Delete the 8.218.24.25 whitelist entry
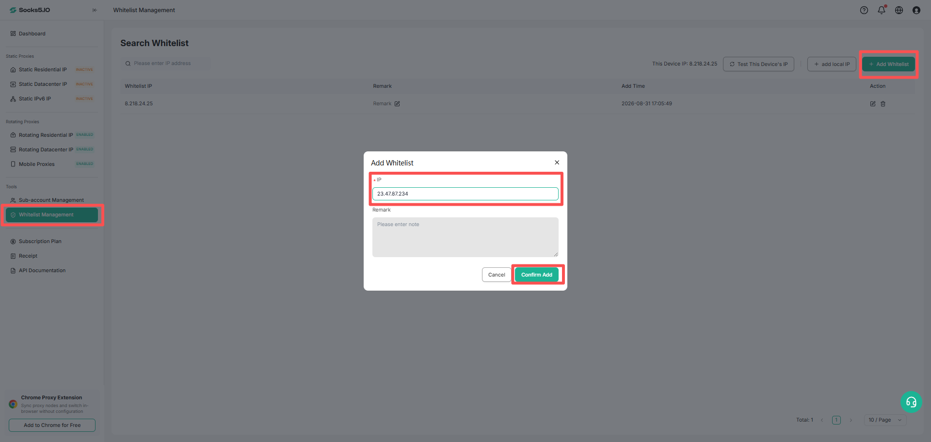The height and width of the screenshot is (442, 931). [x=883, y=104]
